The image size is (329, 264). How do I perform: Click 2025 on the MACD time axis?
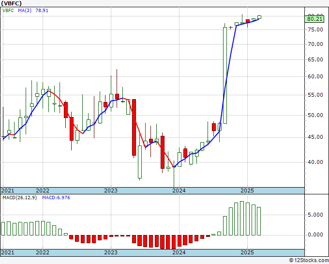coord(247,252)
